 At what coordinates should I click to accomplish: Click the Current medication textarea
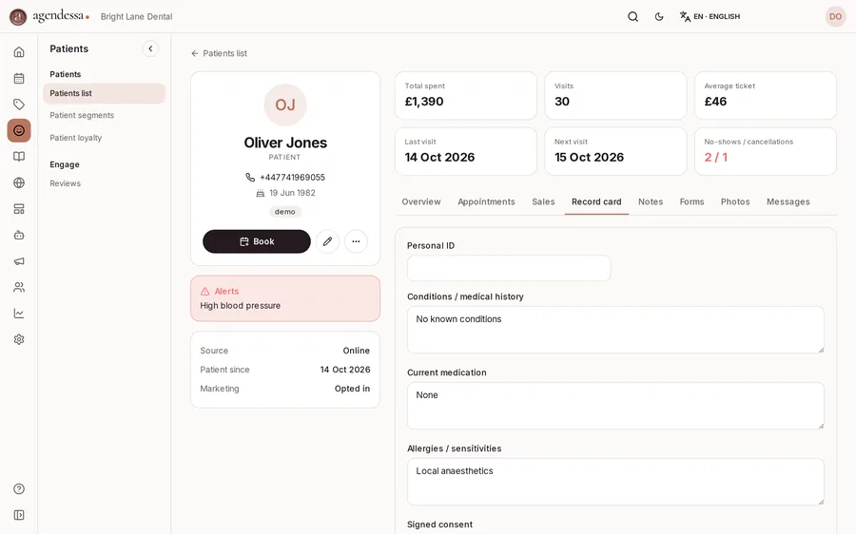click(615, 406)
